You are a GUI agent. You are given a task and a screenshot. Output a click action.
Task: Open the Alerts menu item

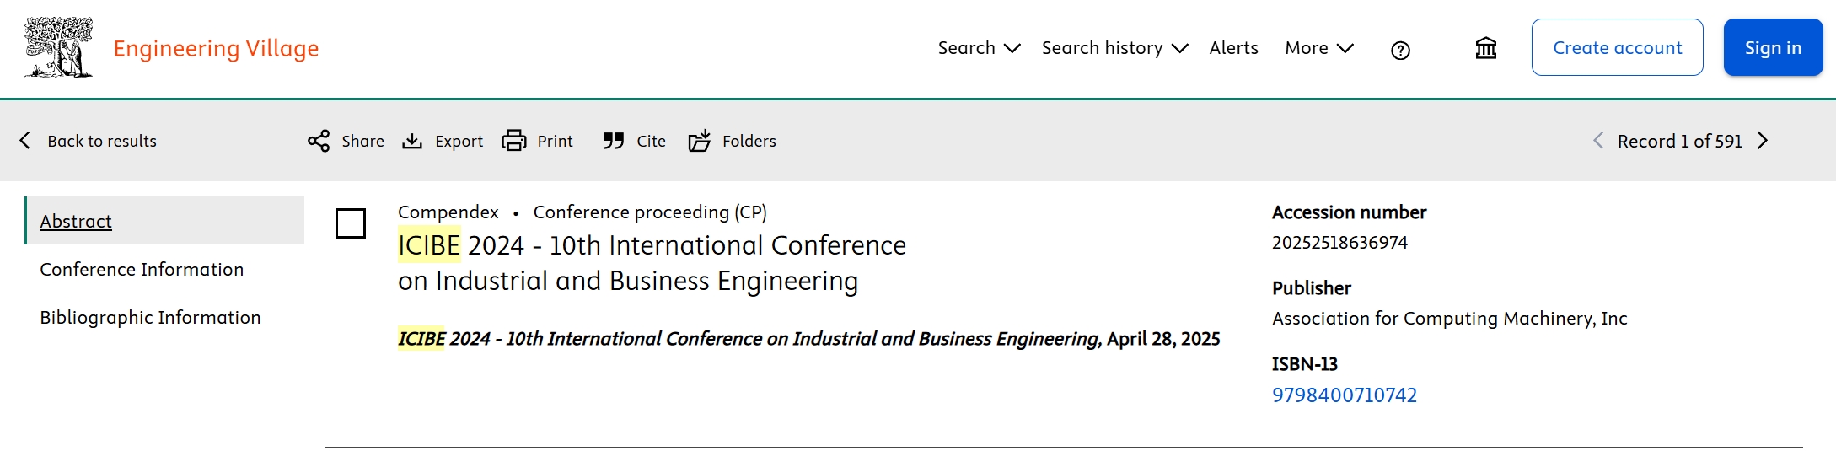1234,48
